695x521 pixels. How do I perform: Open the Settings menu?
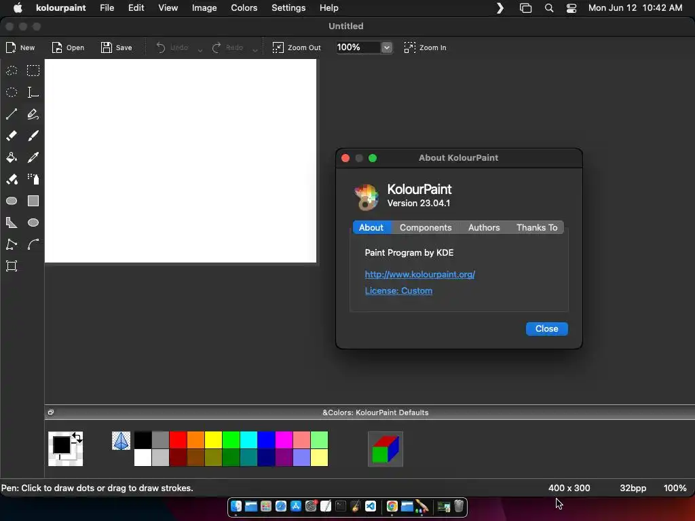(x=288, y=7)
